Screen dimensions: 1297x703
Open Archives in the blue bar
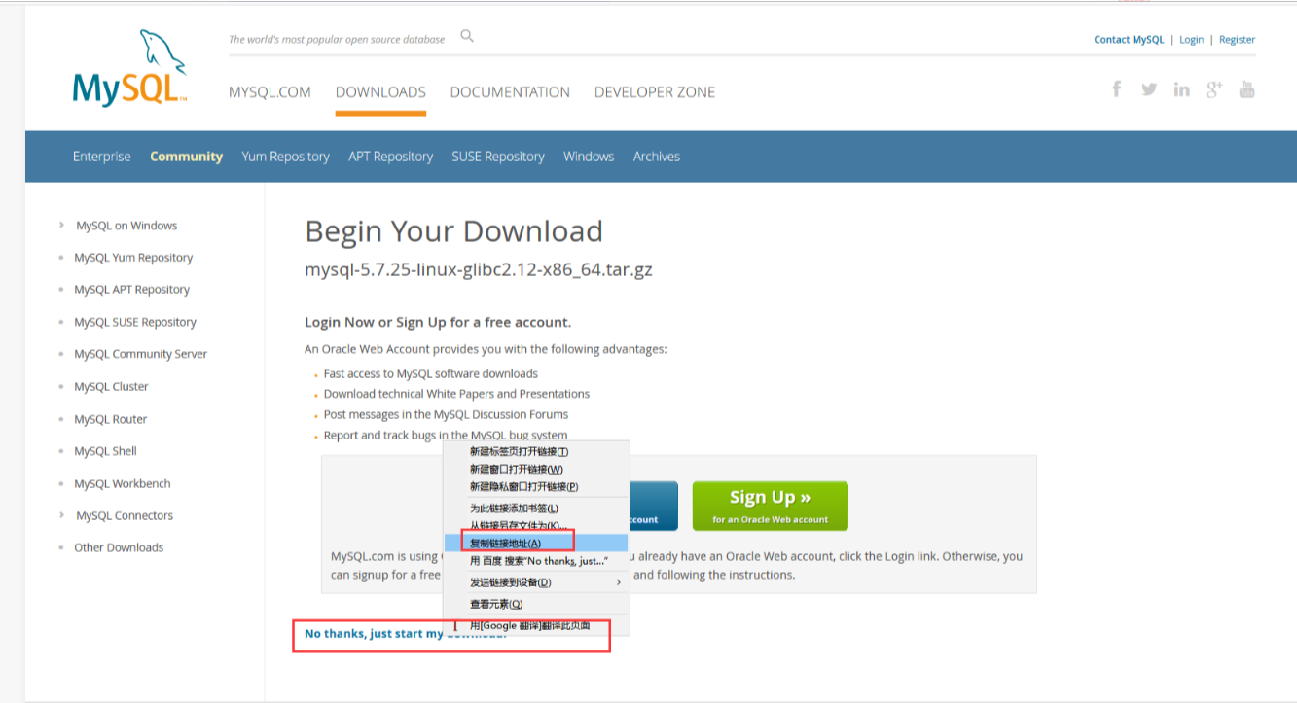coord(657,157)
